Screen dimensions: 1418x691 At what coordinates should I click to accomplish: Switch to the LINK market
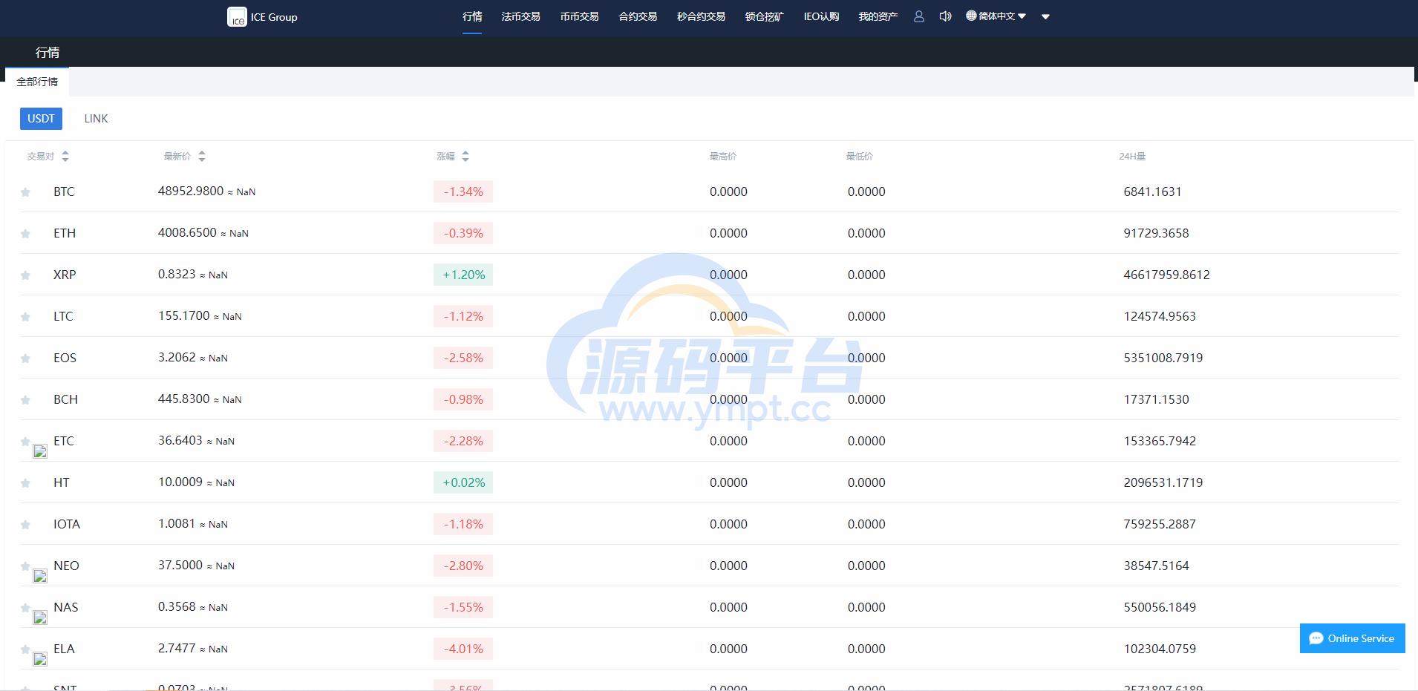pyautogui.click(x=96, y=119)
